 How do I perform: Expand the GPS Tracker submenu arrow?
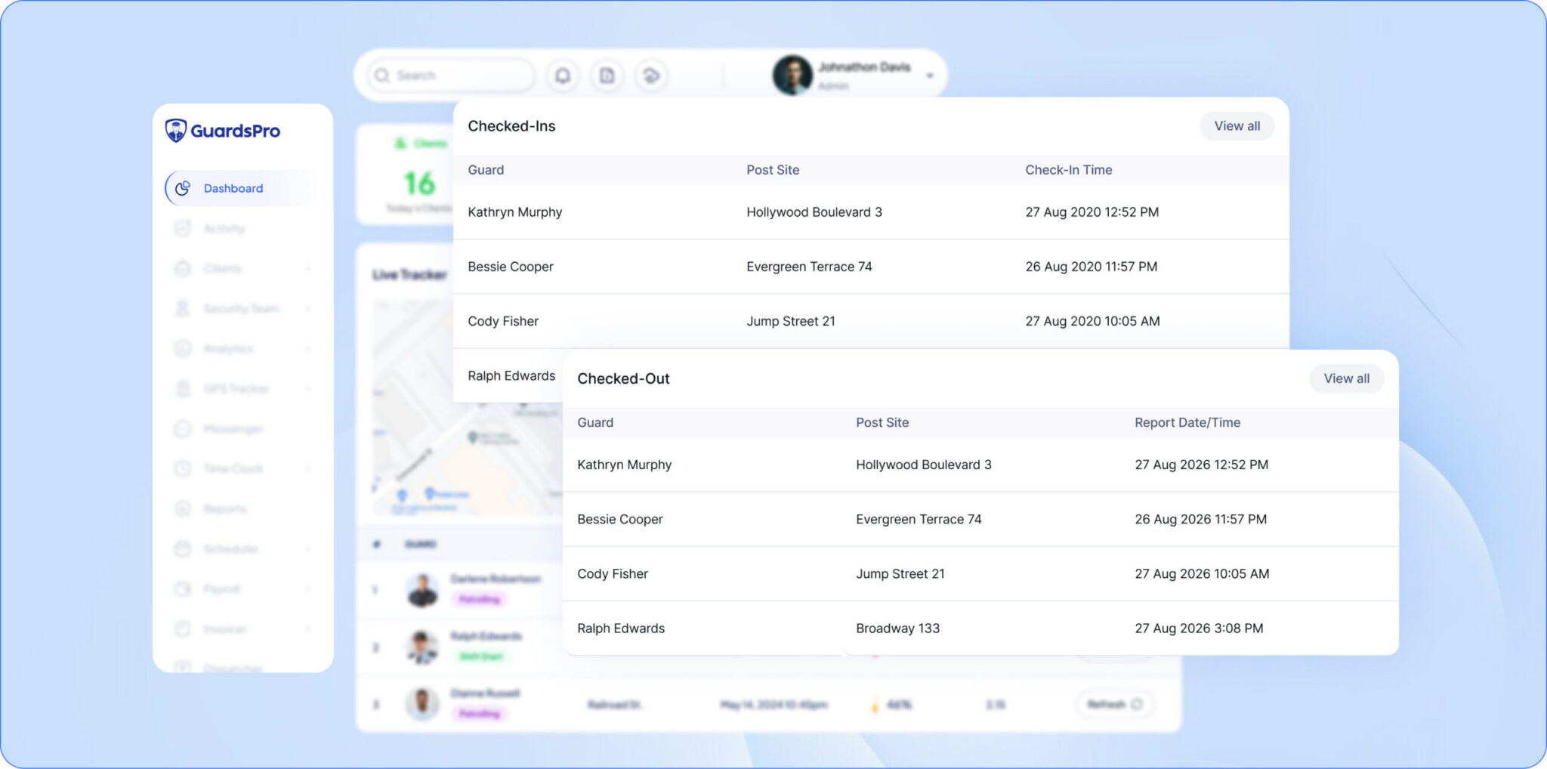pos(308,389)
